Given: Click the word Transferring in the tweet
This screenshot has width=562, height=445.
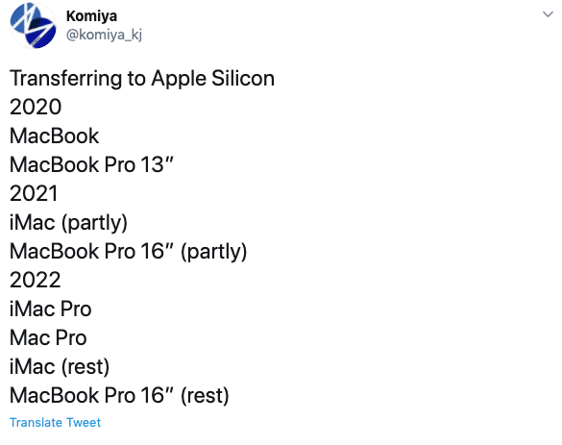Looking at the screenshot, I should [x=66, y=79].
